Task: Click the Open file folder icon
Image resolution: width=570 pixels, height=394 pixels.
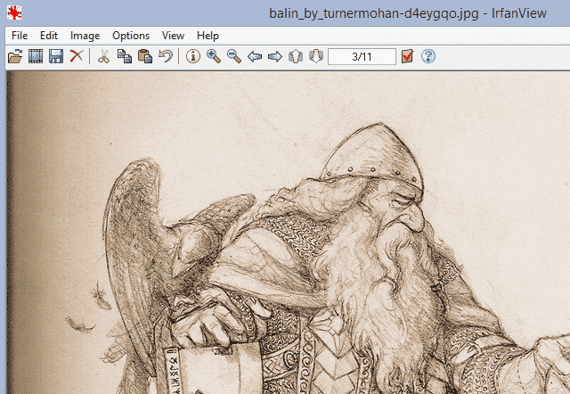Action: (15, 56)
